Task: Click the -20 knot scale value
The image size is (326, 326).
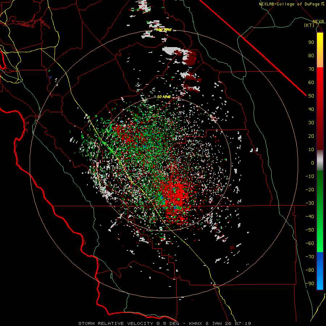Action: pyautogui.click(x=310, y=189)
